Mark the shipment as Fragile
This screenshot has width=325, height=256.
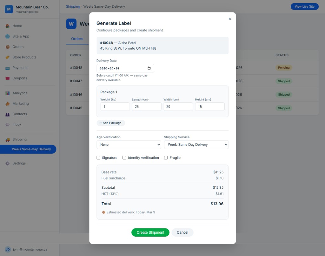pos(166,158)
